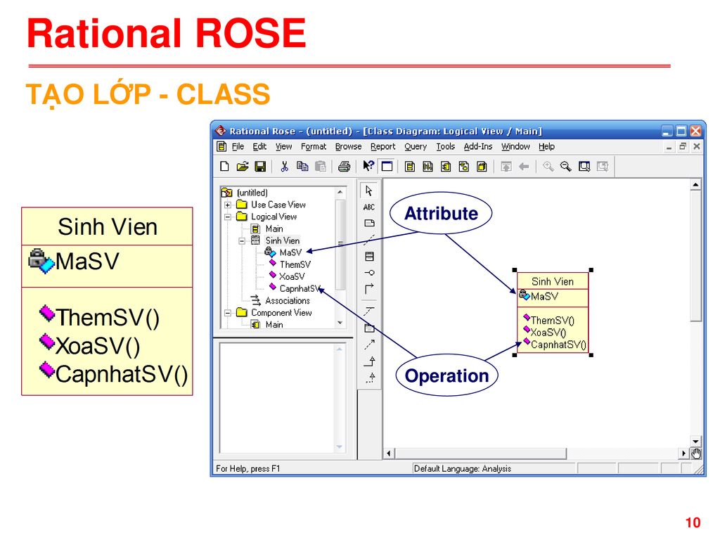The width and height of the screenshot is (720, 540).
Task: Click ThemSV() operation in the diagram class
Action: [x=553, y=321]
